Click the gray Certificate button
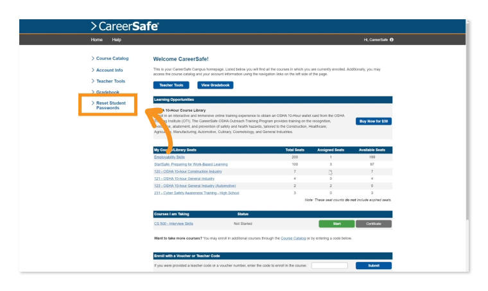Screen dimensions: 488x291 point(374,224)
